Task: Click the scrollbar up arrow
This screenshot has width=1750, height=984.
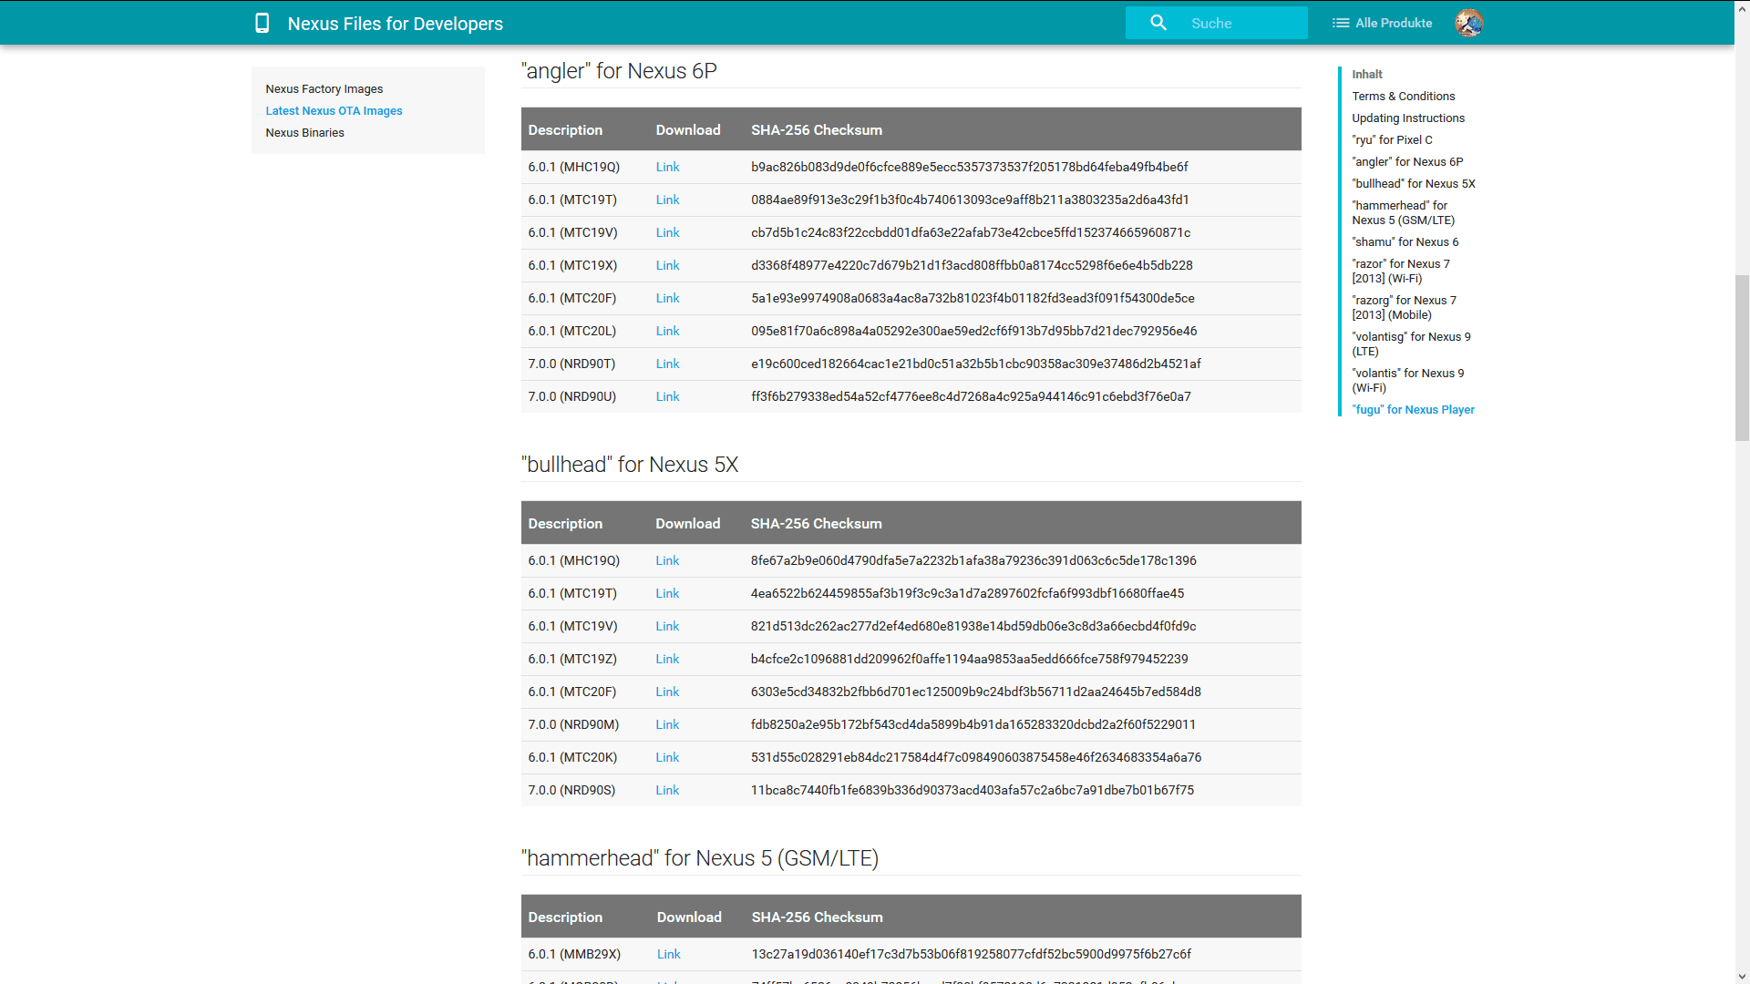Action: pyautogui.click(x=1742, y=7)
